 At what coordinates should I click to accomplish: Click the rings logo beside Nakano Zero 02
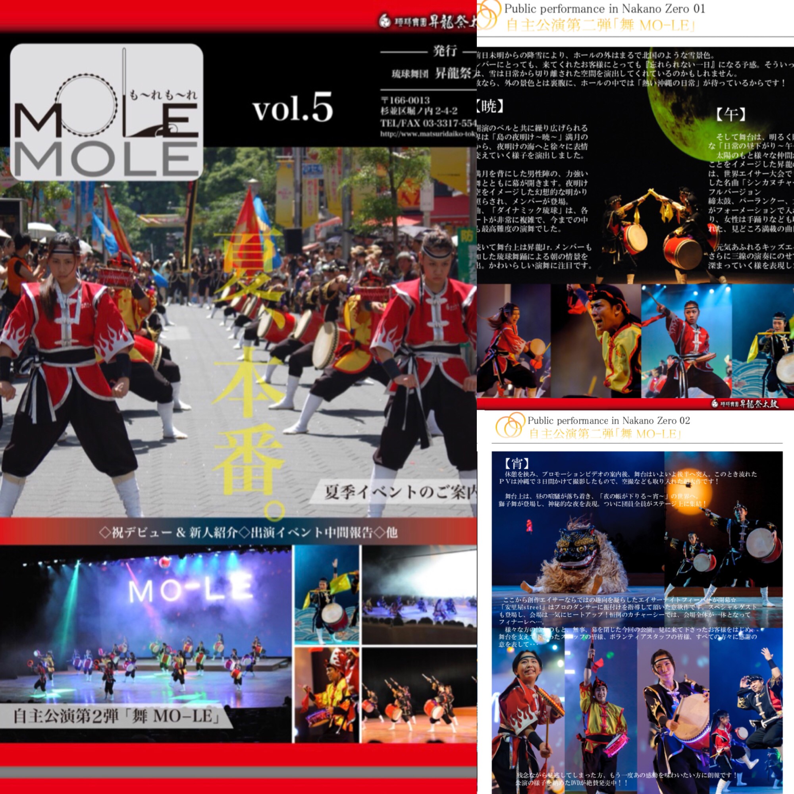pyautogui.click(x=511, y=425)
